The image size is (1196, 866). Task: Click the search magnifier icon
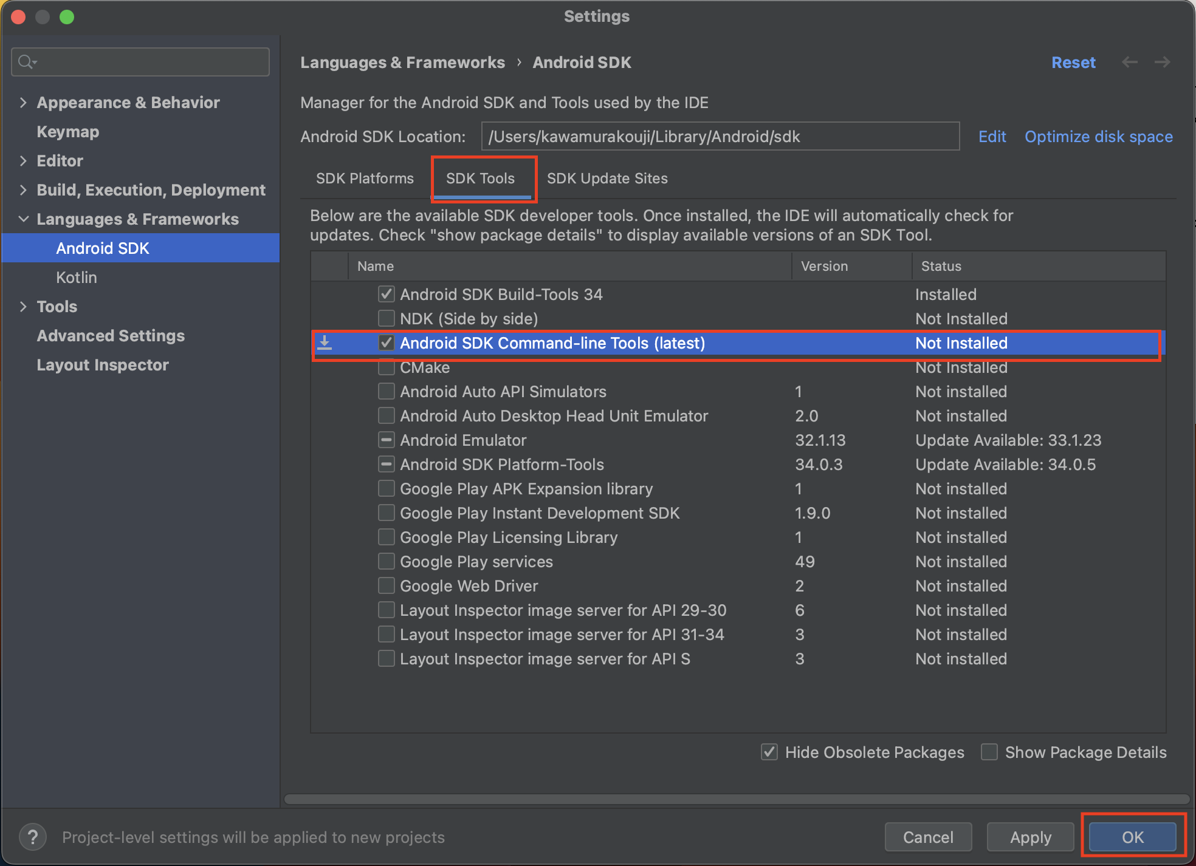26,62
